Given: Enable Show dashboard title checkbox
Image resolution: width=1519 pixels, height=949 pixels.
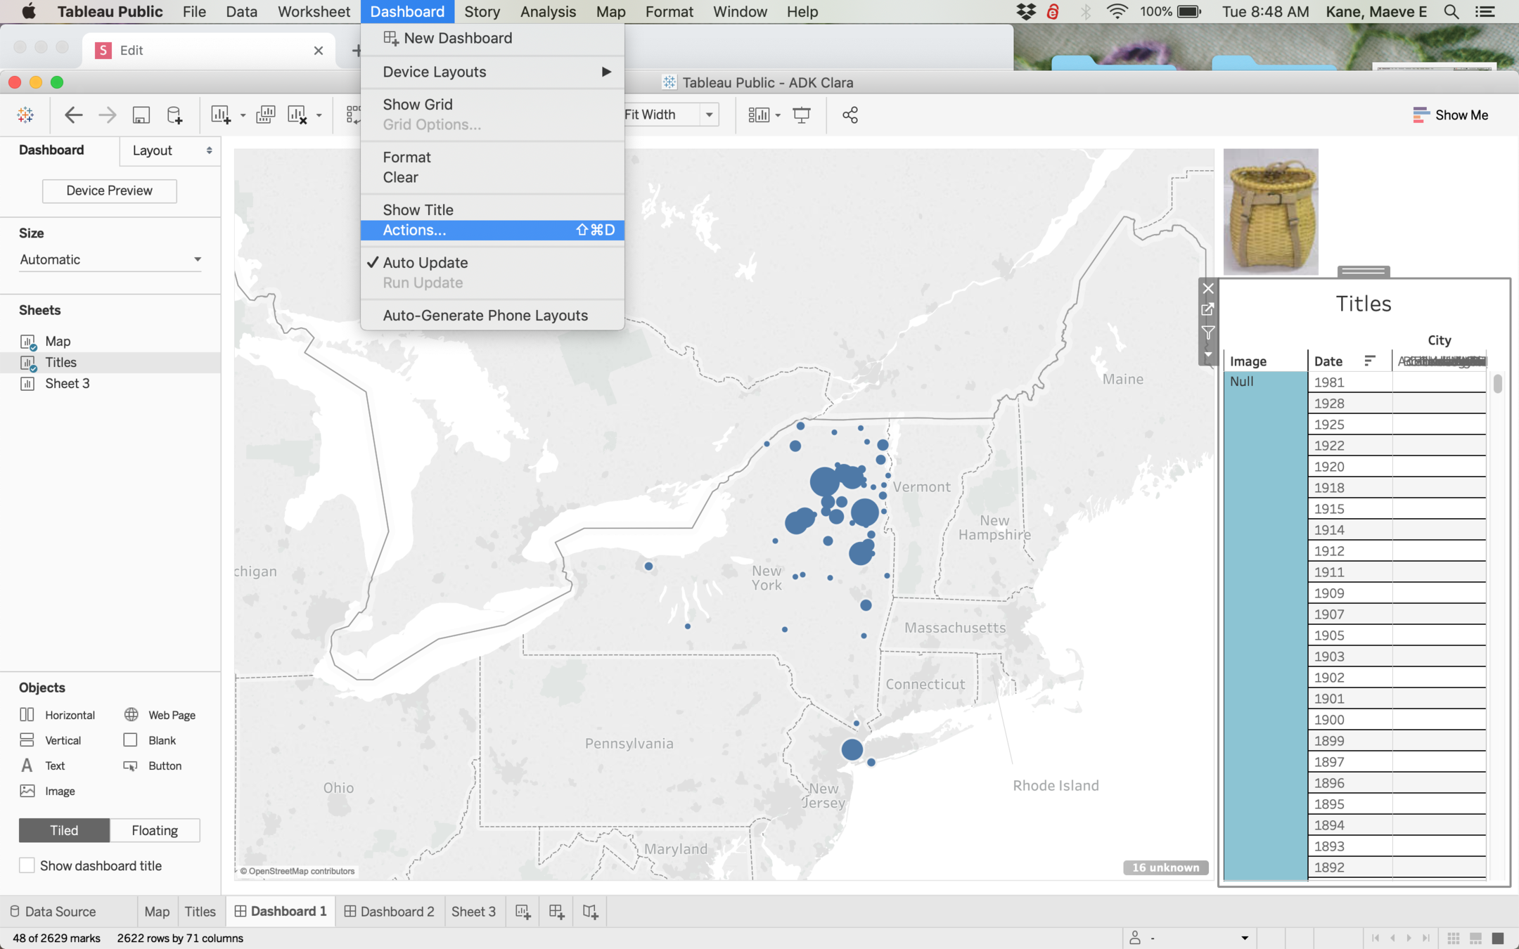Looking at the screenshot, I should click(27, 865).
